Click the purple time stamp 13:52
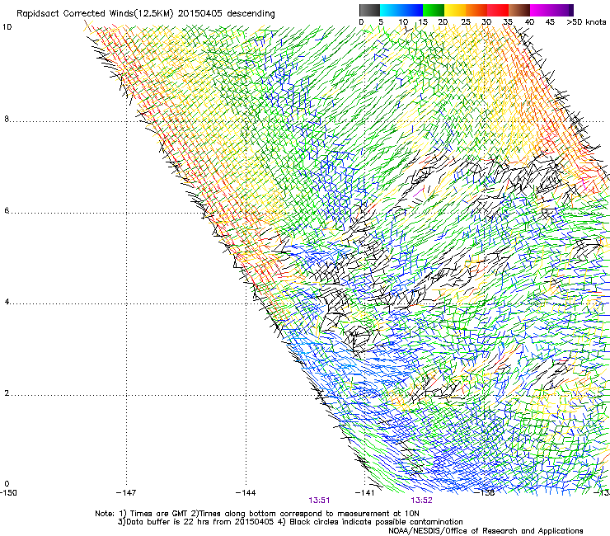 (x=422, y=501)
